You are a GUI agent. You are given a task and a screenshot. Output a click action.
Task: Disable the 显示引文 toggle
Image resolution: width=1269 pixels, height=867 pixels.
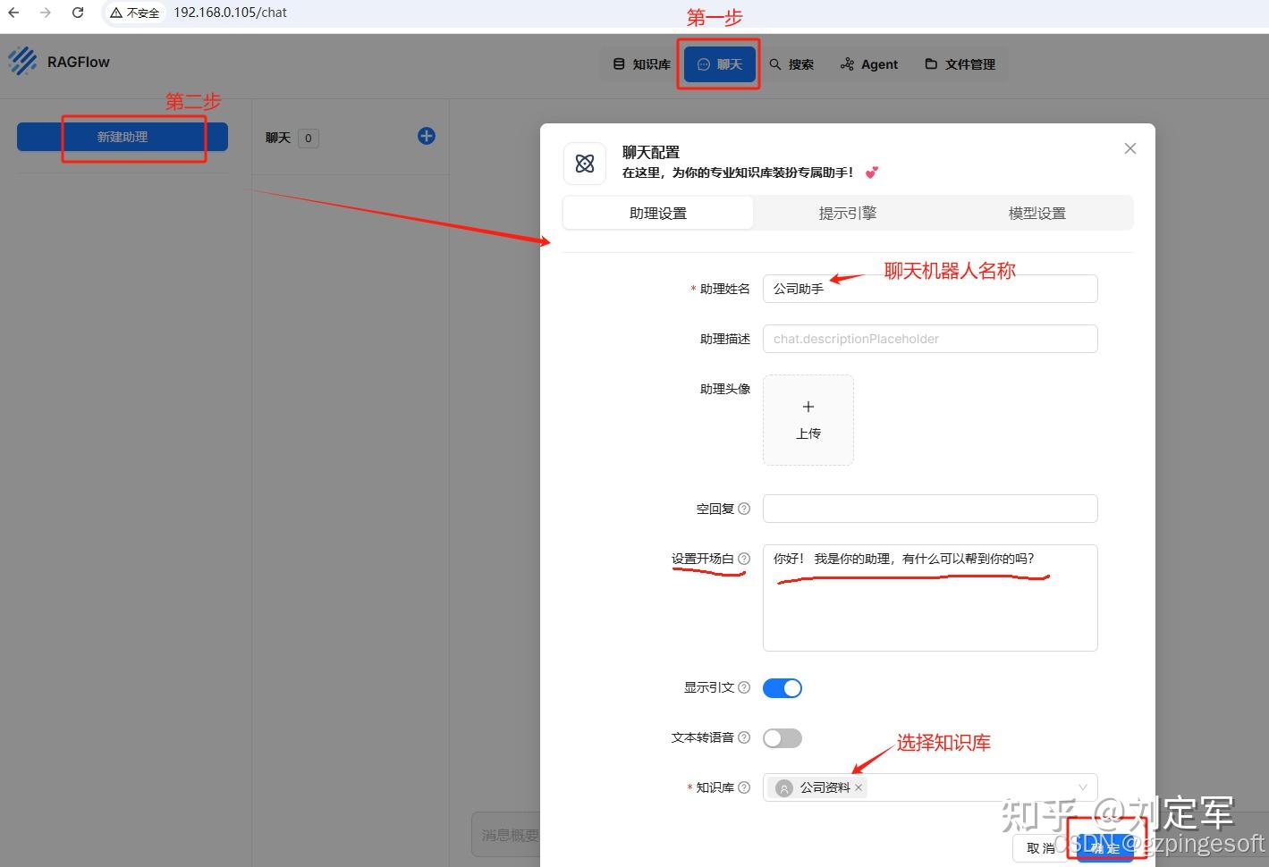(783, 688)
